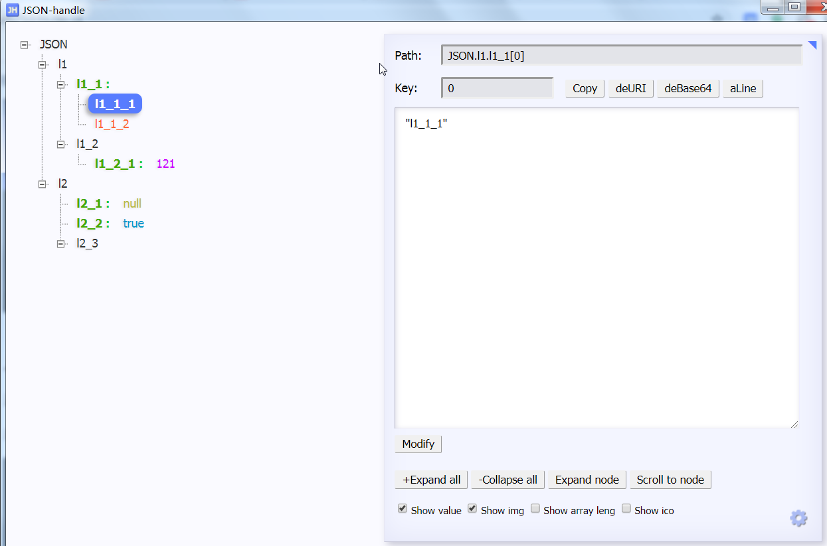Enable the Show ico checkbox
This screenshot has width=827, height=546.
pos(626,509)
